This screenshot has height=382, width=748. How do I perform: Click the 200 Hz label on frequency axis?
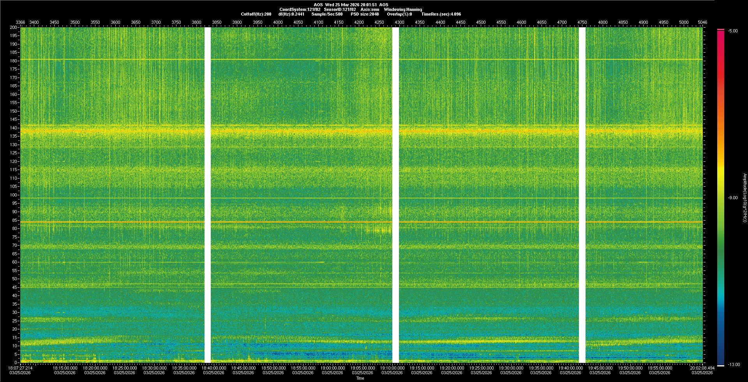click(13, 28)
